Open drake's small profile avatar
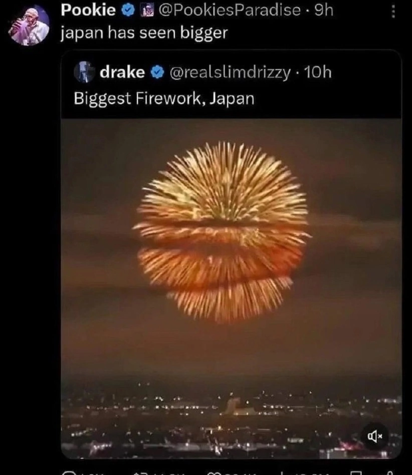Viewport: 412px width, 475px height. click(x=84, y=72)
